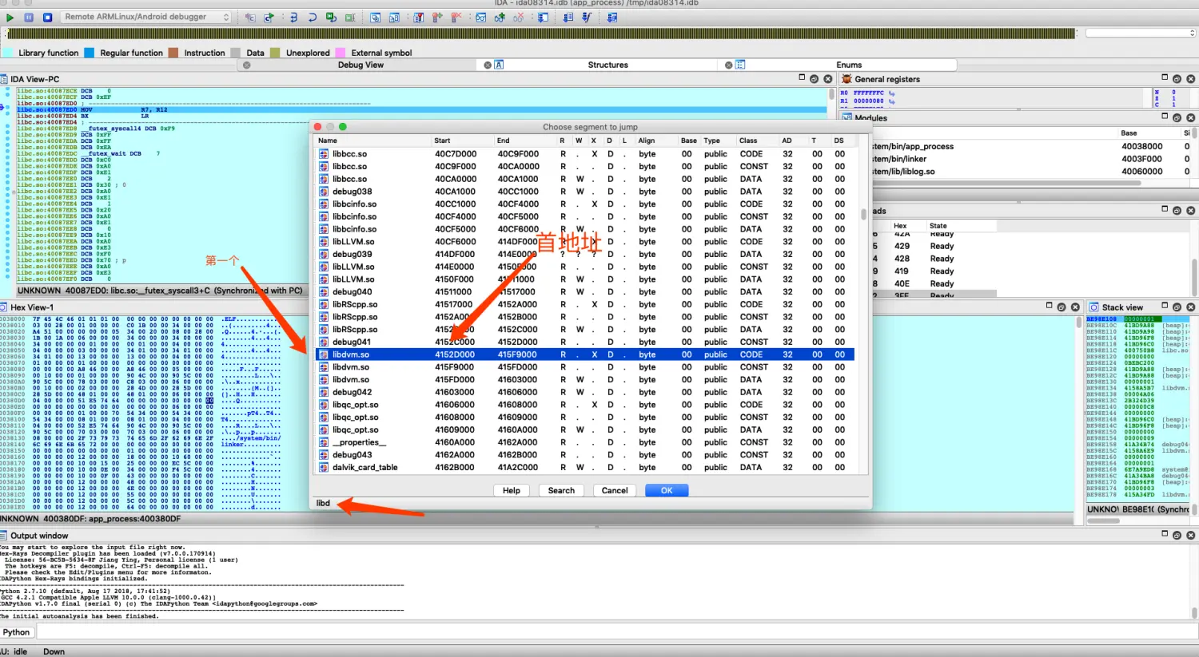Select the debug043 segment row
This screenshot has width=1199, height=657.
coord(585,455)
